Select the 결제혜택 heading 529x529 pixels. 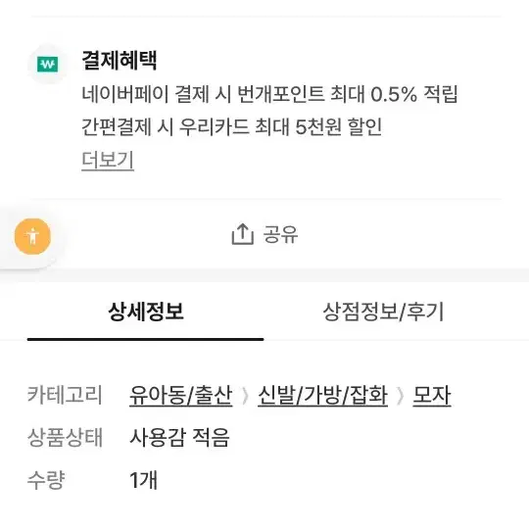pos(120,61)
